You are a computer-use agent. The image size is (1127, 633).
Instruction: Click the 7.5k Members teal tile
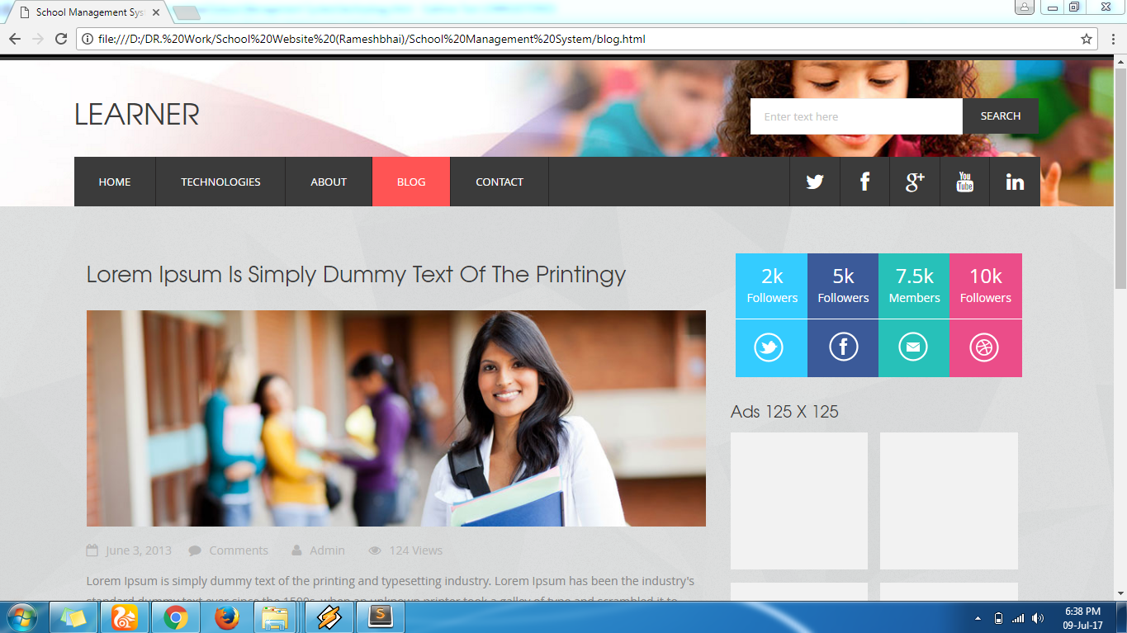point(914,286)
